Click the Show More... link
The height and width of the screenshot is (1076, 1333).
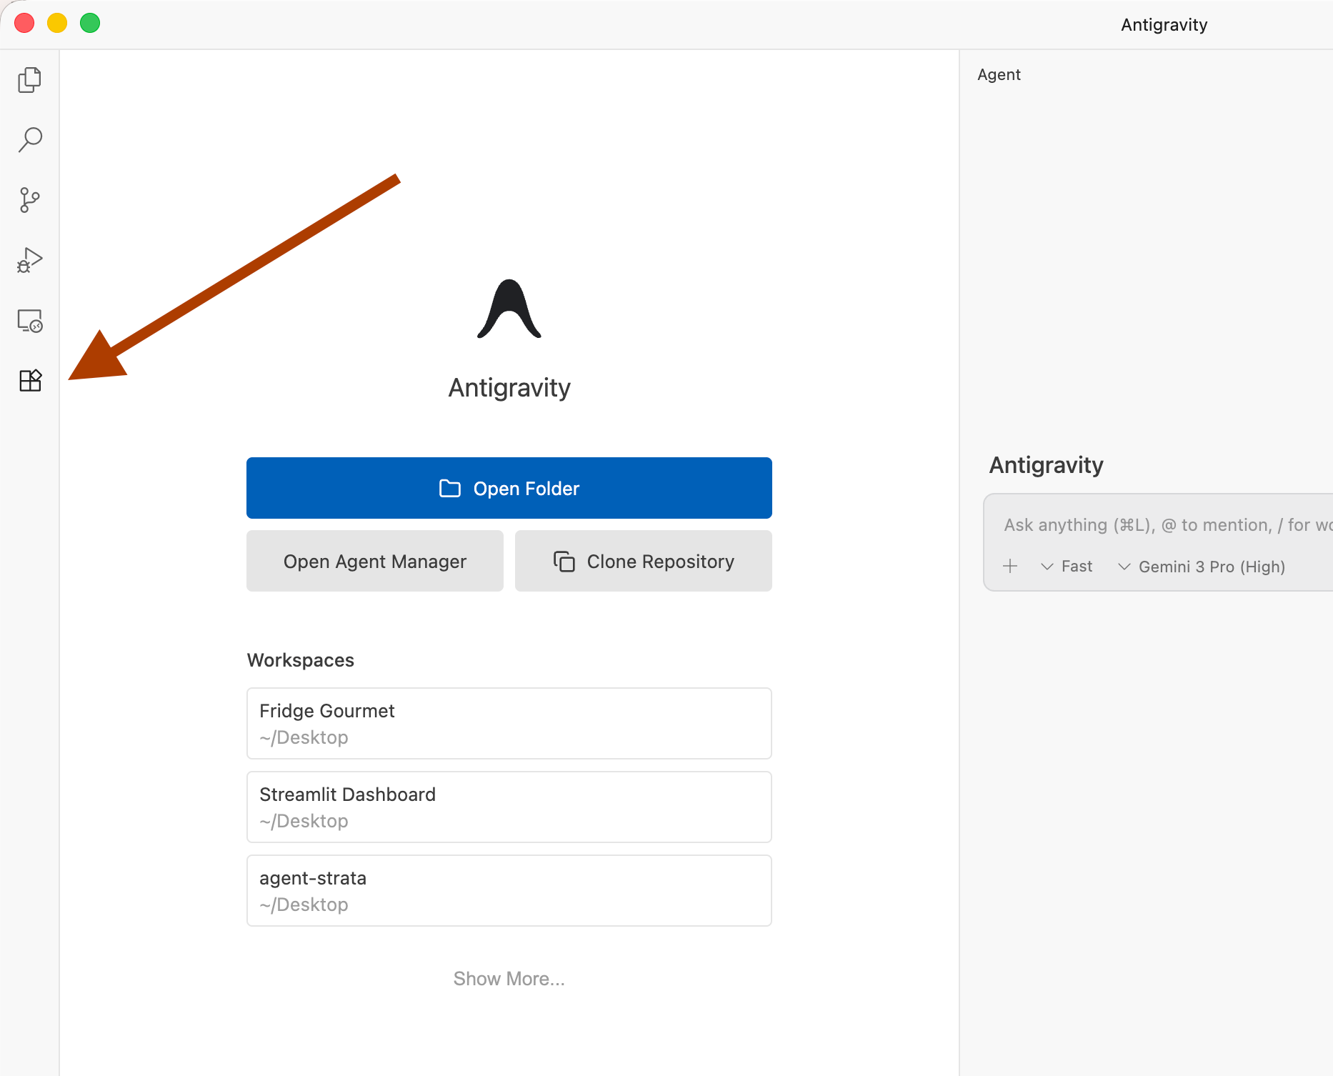(x=509, y=979)
